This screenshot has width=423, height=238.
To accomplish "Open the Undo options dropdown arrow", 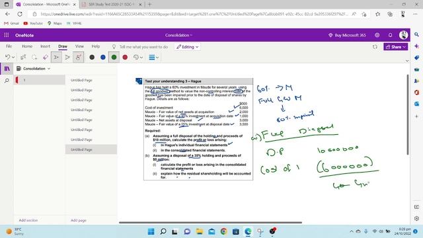I will 13,58.
